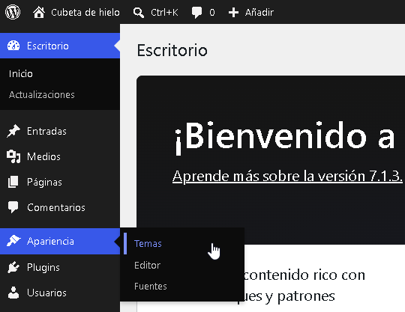This screenshot has height=312, width=405.
Task: Choose Temas in the Apariencia flyout
Action: tap(148, 243)
